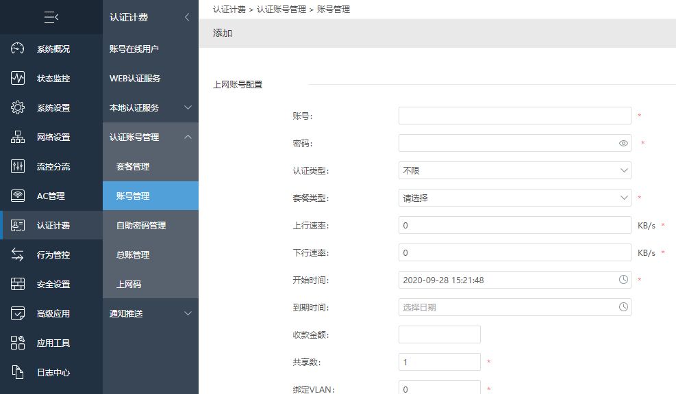This screenshot has width=676, height=394.
Task: Open the 套餐类型 dropdown
Action: click(514, 198)
